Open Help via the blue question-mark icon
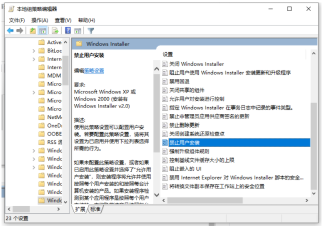This screenshot has width=325, height=228. tap(68, 30)
